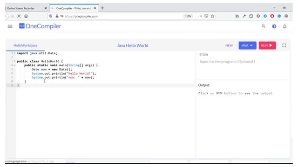This screenshot has width=298, height=167.
Task: Open the search icon in the header
Action: coord(264,26)
